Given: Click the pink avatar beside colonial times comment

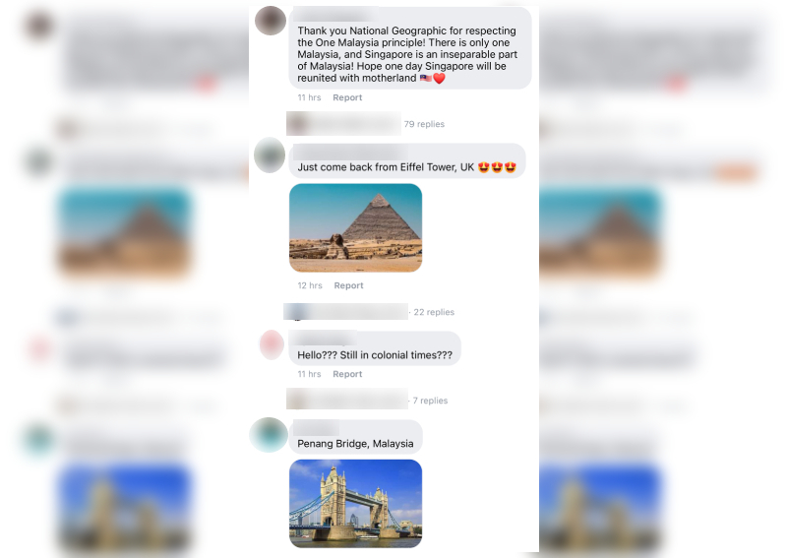Looking at the screenshot, I should click(x=272, y=345).
